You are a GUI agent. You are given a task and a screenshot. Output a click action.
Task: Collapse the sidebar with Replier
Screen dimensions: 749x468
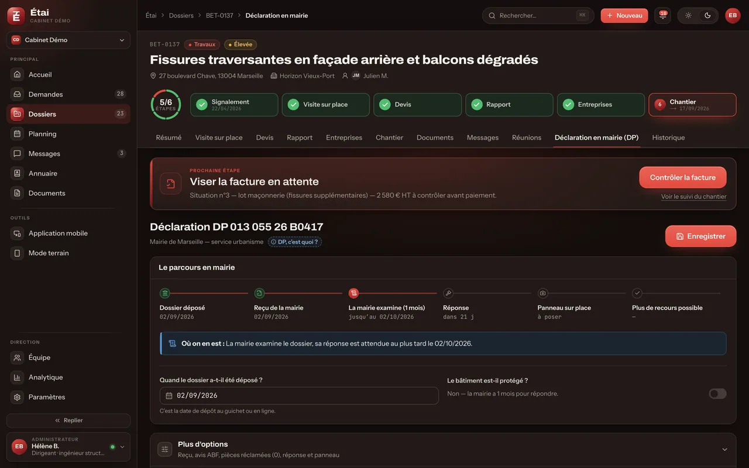click(x=68, y=421)
